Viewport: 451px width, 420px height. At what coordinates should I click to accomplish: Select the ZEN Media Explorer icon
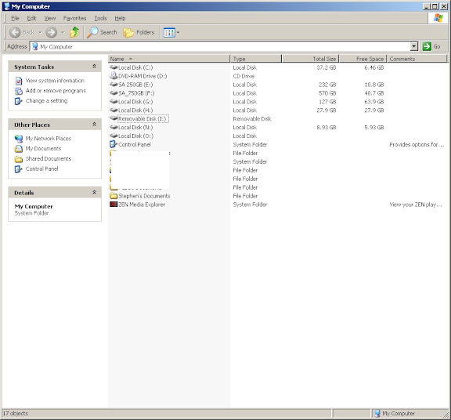[x=114, y=205]
